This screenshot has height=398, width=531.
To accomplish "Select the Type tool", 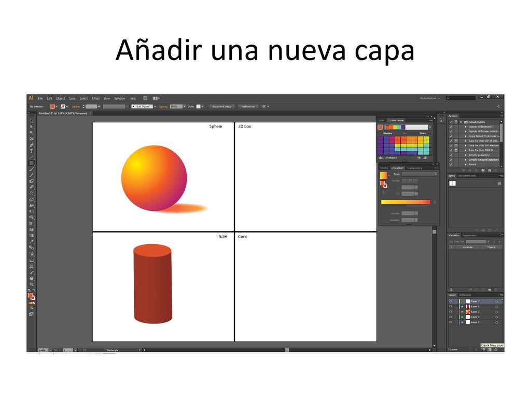I will [x=32, y=151].
